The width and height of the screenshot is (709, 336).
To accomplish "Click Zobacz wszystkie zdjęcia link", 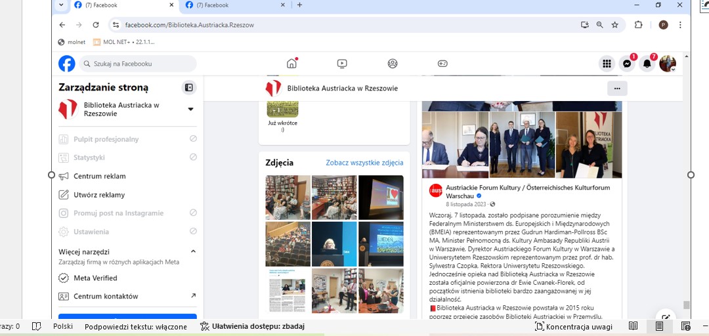I will pos(364,163).
